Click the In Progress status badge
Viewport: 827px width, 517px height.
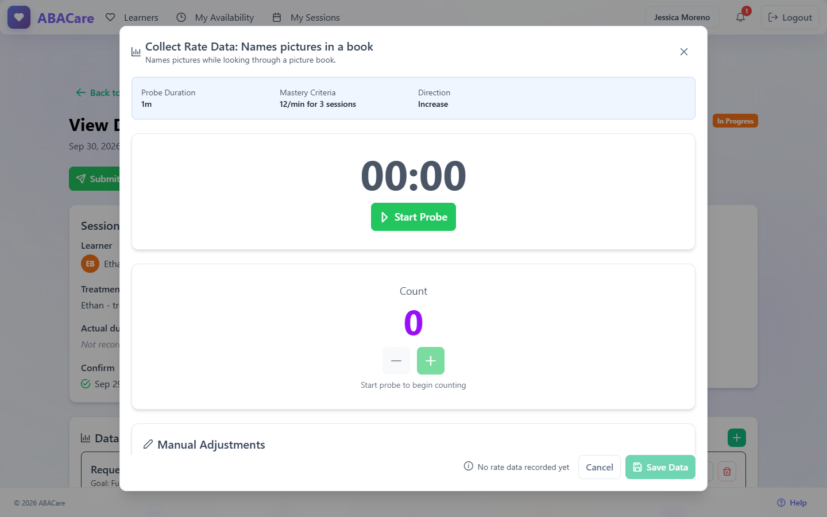(x=735, y=121)
